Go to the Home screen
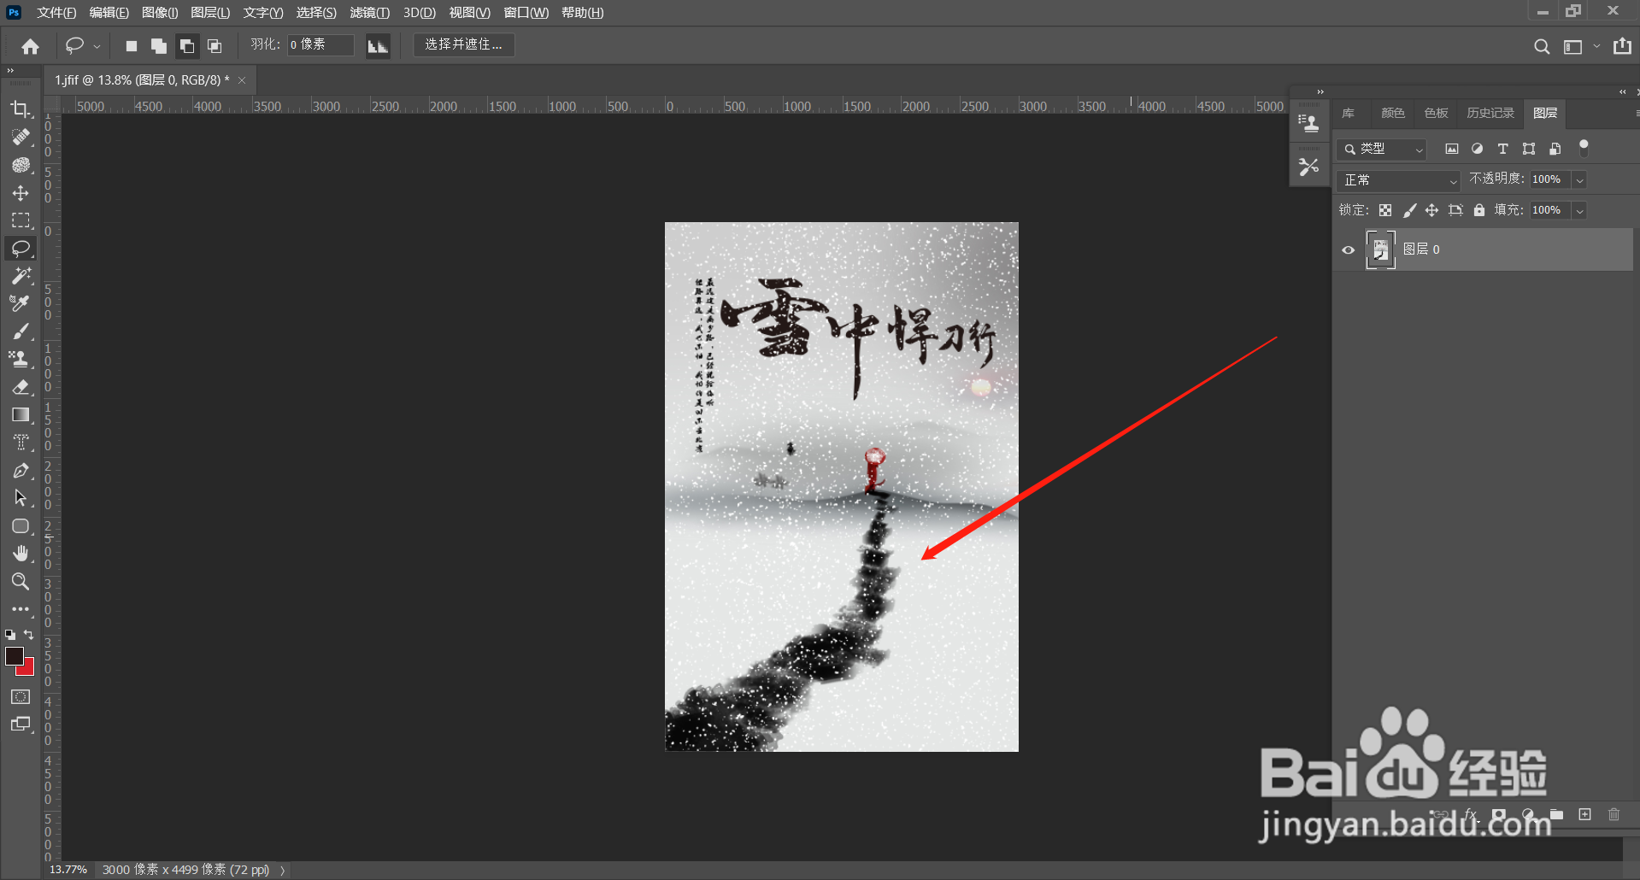The width and height of the screenshot is (1640, 880). [x=31, y=46]
